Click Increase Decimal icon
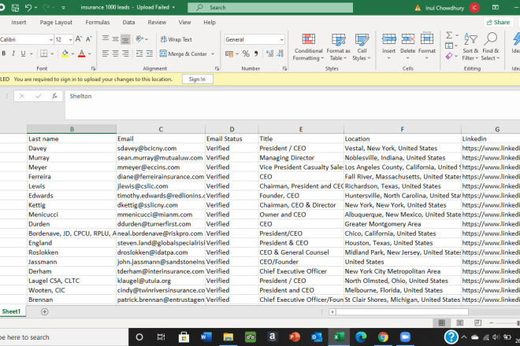This screenshot has height=346, width=520. point(270,53)
